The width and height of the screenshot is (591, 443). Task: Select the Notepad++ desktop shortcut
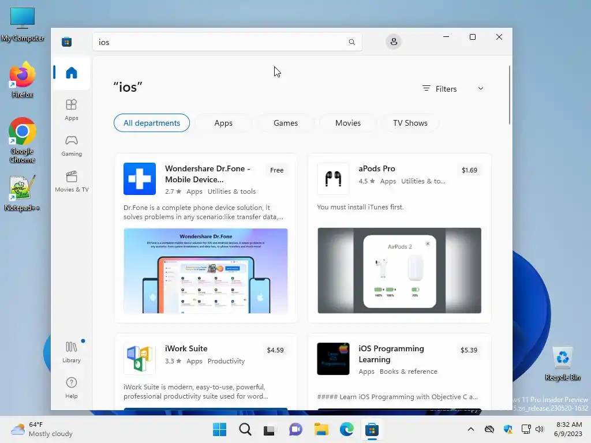[x=22, y=193]
